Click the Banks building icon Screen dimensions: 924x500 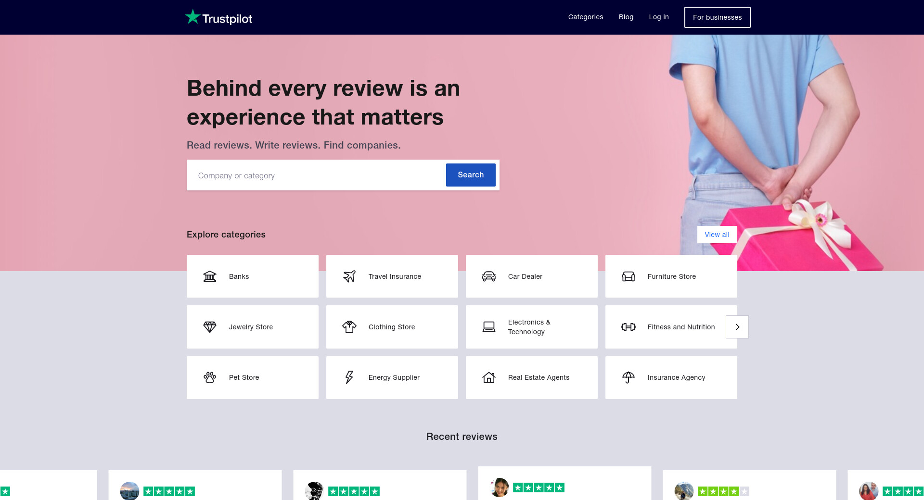pyautogui.click(x=210, y=276)
